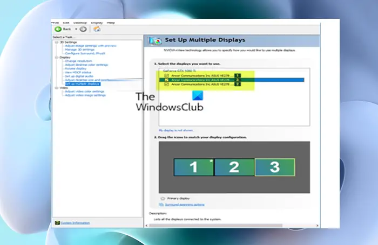The image size is (378, 245).
Task: Click the horizontal scrollbar left arrow
Action: [146, 226]
